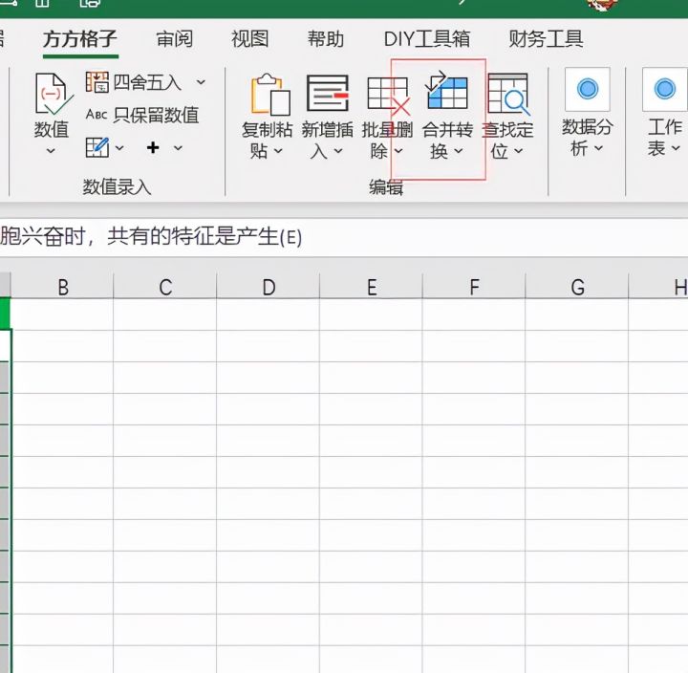This screenshot has width=688, height=673.
Task: Click the 合并转换 icon
Action: 446,91
